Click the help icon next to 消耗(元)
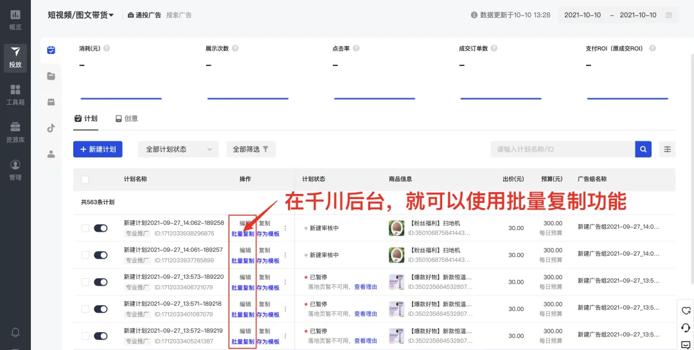 [106, 48]
